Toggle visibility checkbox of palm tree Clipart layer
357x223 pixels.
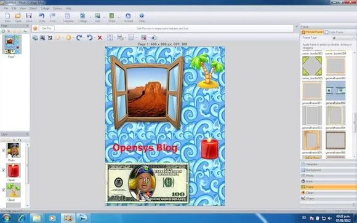pos(4,190)
